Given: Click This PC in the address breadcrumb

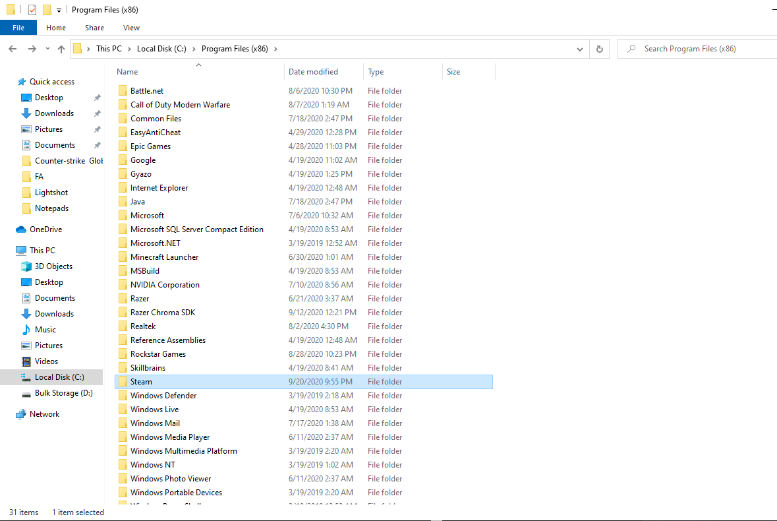Looking at the screenshot, I should pyautogui.click(x=109, y=49).
